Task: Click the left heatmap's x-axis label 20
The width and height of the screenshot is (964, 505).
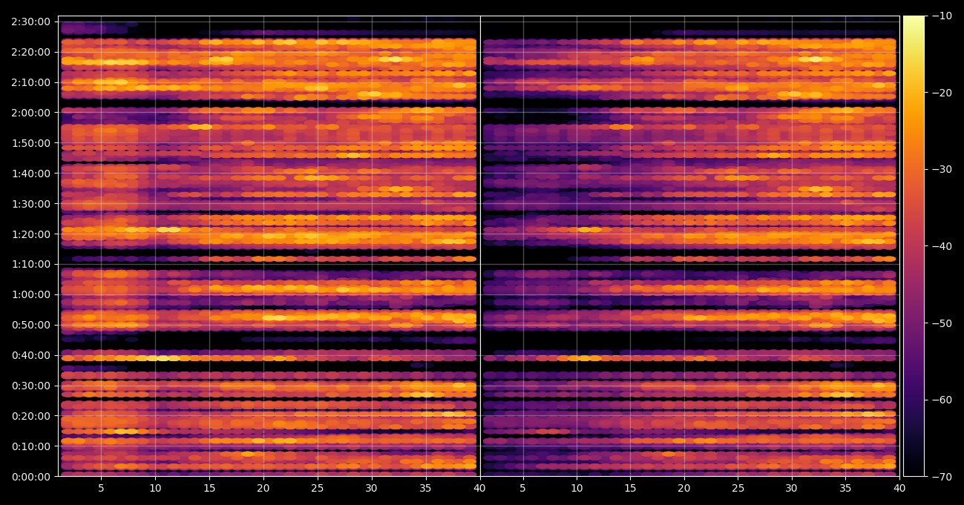Action: click(263, 489)
